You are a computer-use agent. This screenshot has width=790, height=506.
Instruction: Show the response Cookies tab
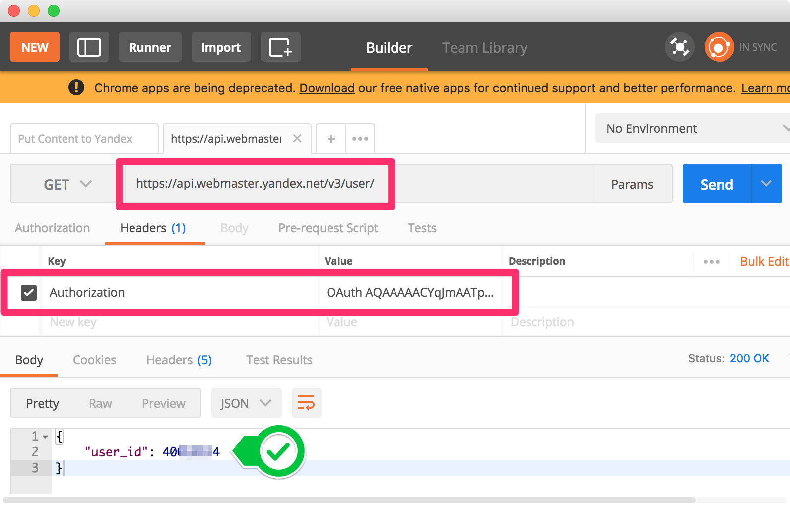click(95, 360)
